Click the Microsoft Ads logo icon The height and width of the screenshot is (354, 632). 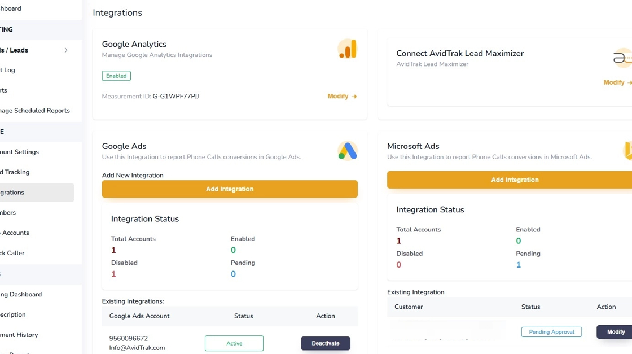[627, 151]
